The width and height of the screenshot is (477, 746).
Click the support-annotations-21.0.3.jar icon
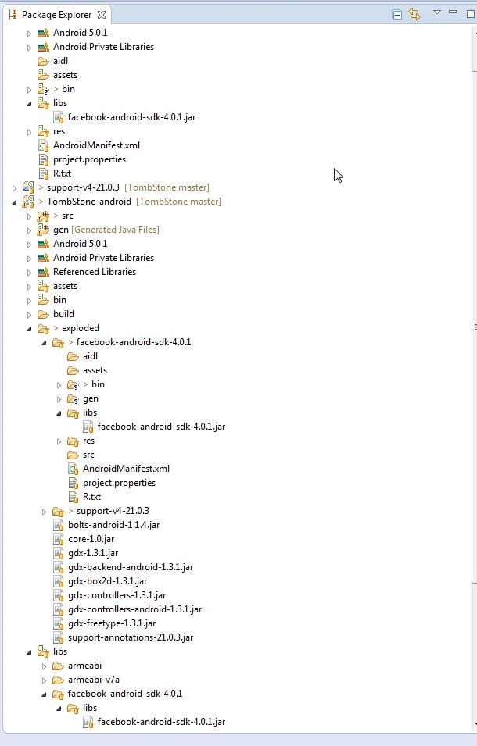click(x=58, y=637)
